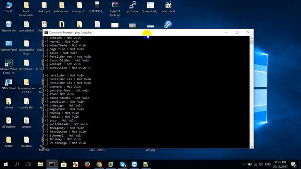Open Control Panel shortcut

pyautogui.click(x=8, y=46)
